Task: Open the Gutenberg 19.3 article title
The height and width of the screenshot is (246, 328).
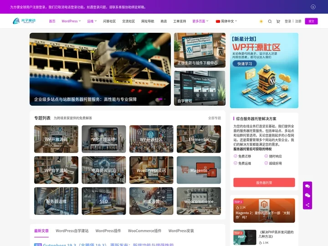Action: coord(108,245)
